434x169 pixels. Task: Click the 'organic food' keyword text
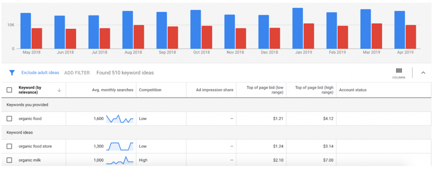point(30,119)
